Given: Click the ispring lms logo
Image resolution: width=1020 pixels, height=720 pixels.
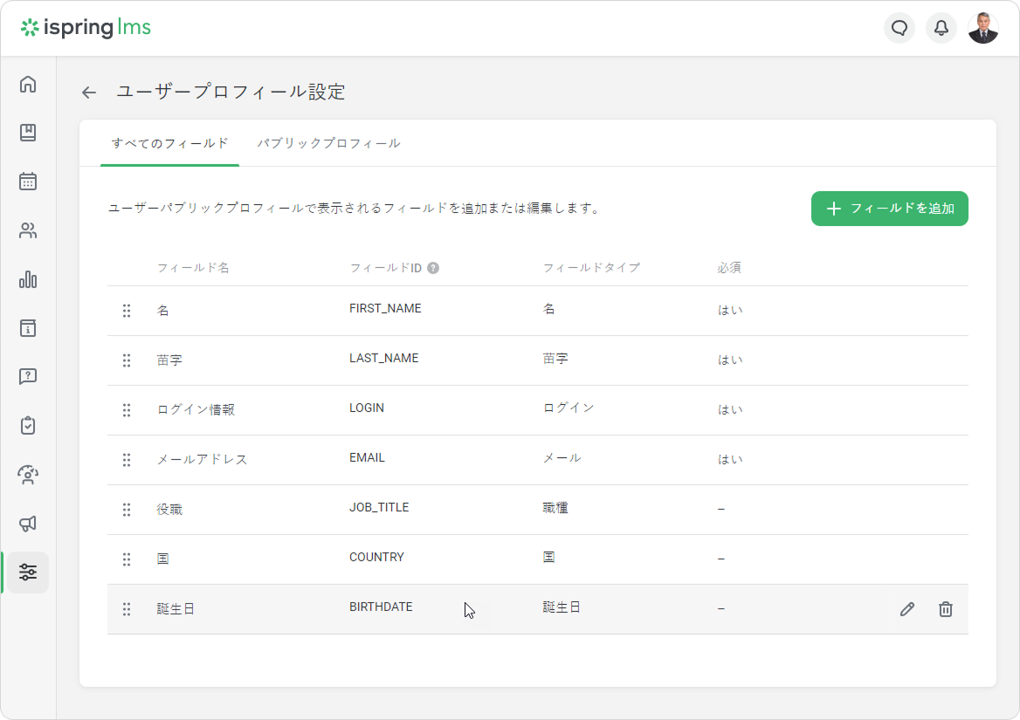Looking at the screenshot, I should (86, 28).
